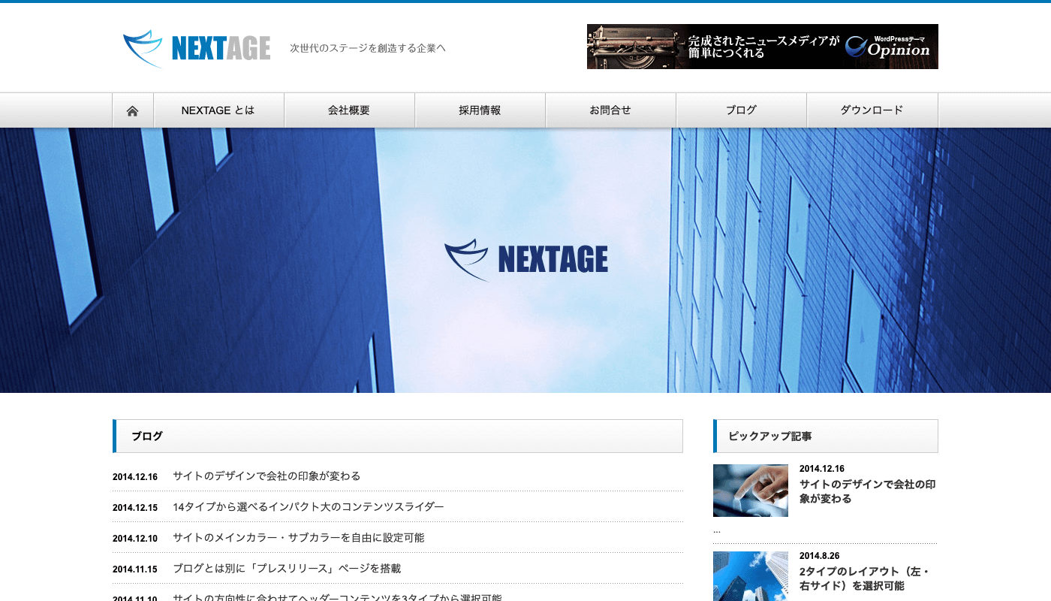
Task: Click the home icon in the navigation bar
Action: click(133, 110)
